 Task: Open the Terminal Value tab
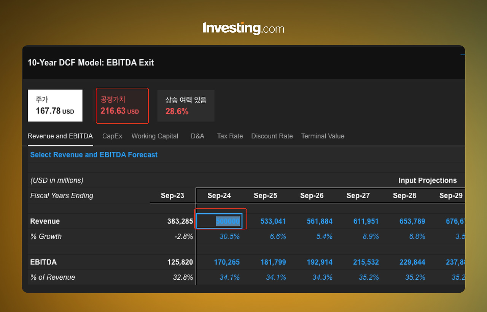(323, 136)
